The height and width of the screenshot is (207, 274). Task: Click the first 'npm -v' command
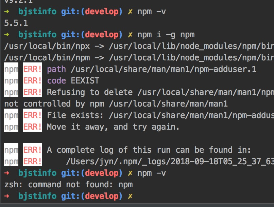pos(152,12)
